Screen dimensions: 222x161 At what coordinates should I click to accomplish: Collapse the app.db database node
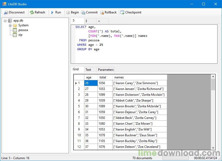(x=5, y=21)
